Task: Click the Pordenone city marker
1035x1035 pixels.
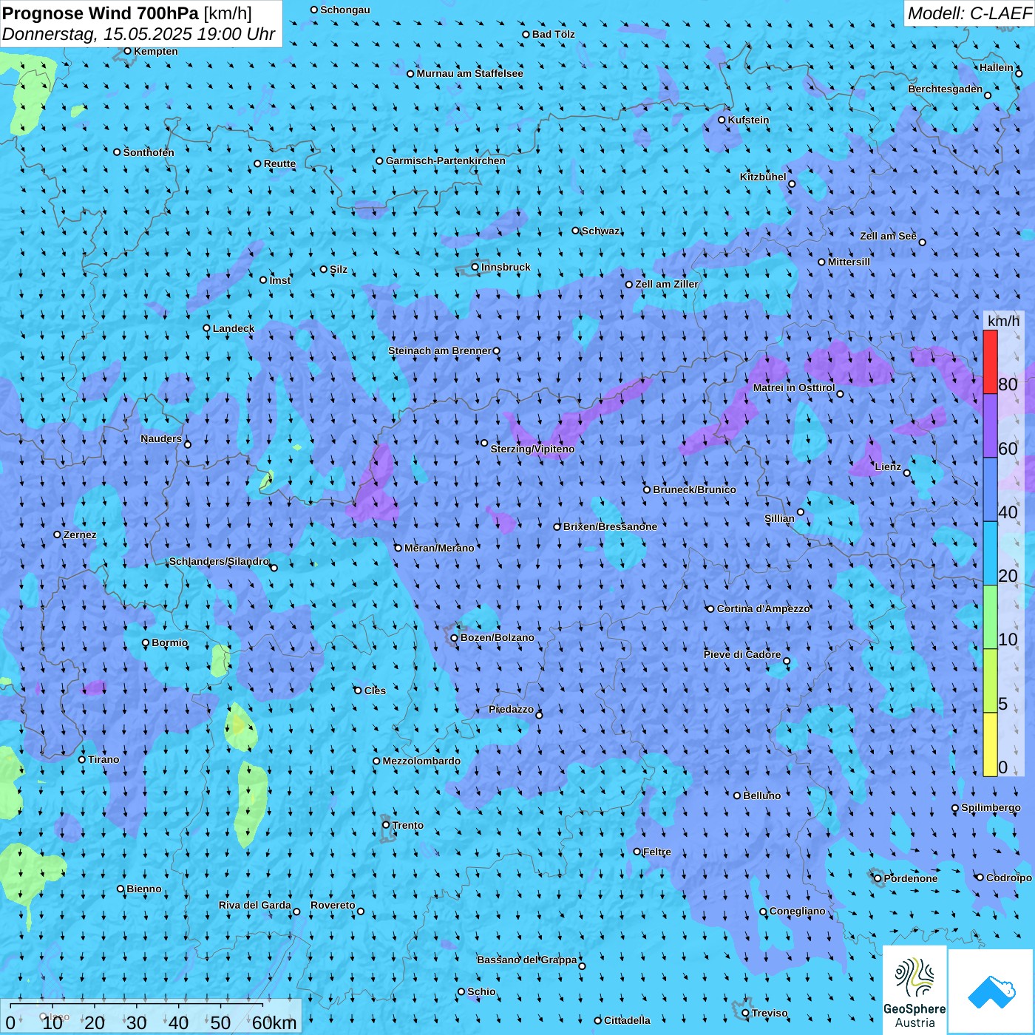Action: (x=878, y=878)
